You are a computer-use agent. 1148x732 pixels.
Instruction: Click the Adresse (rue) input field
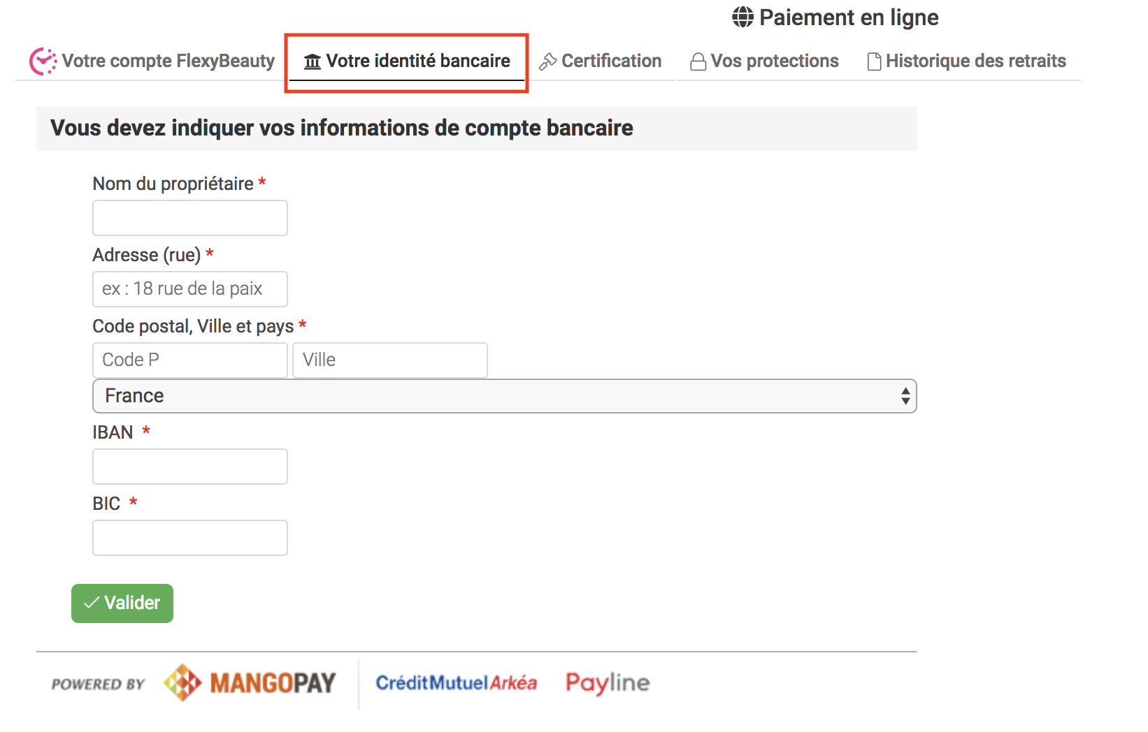(x=190, y=289)
